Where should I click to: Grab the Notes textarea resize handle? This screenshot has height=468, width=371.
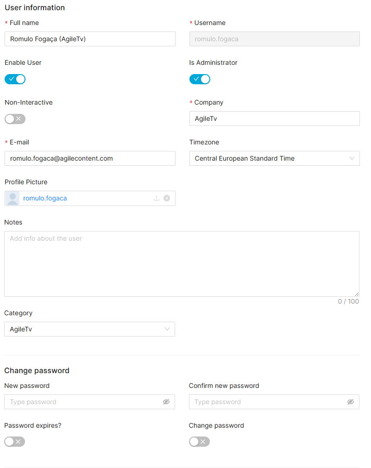coord(357,294)
